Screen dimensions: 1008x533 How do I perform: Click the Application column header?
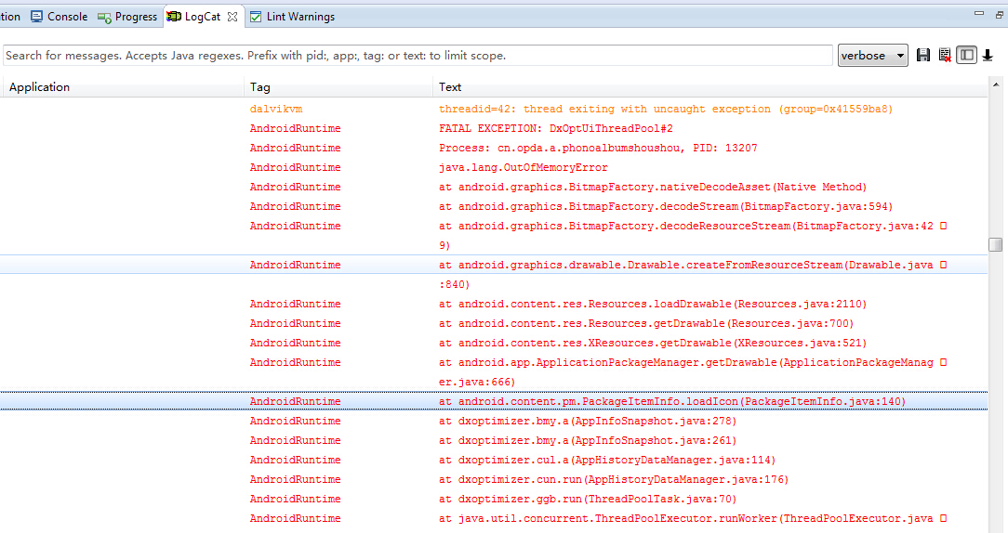pyautogui.click(x=122, y=86)
